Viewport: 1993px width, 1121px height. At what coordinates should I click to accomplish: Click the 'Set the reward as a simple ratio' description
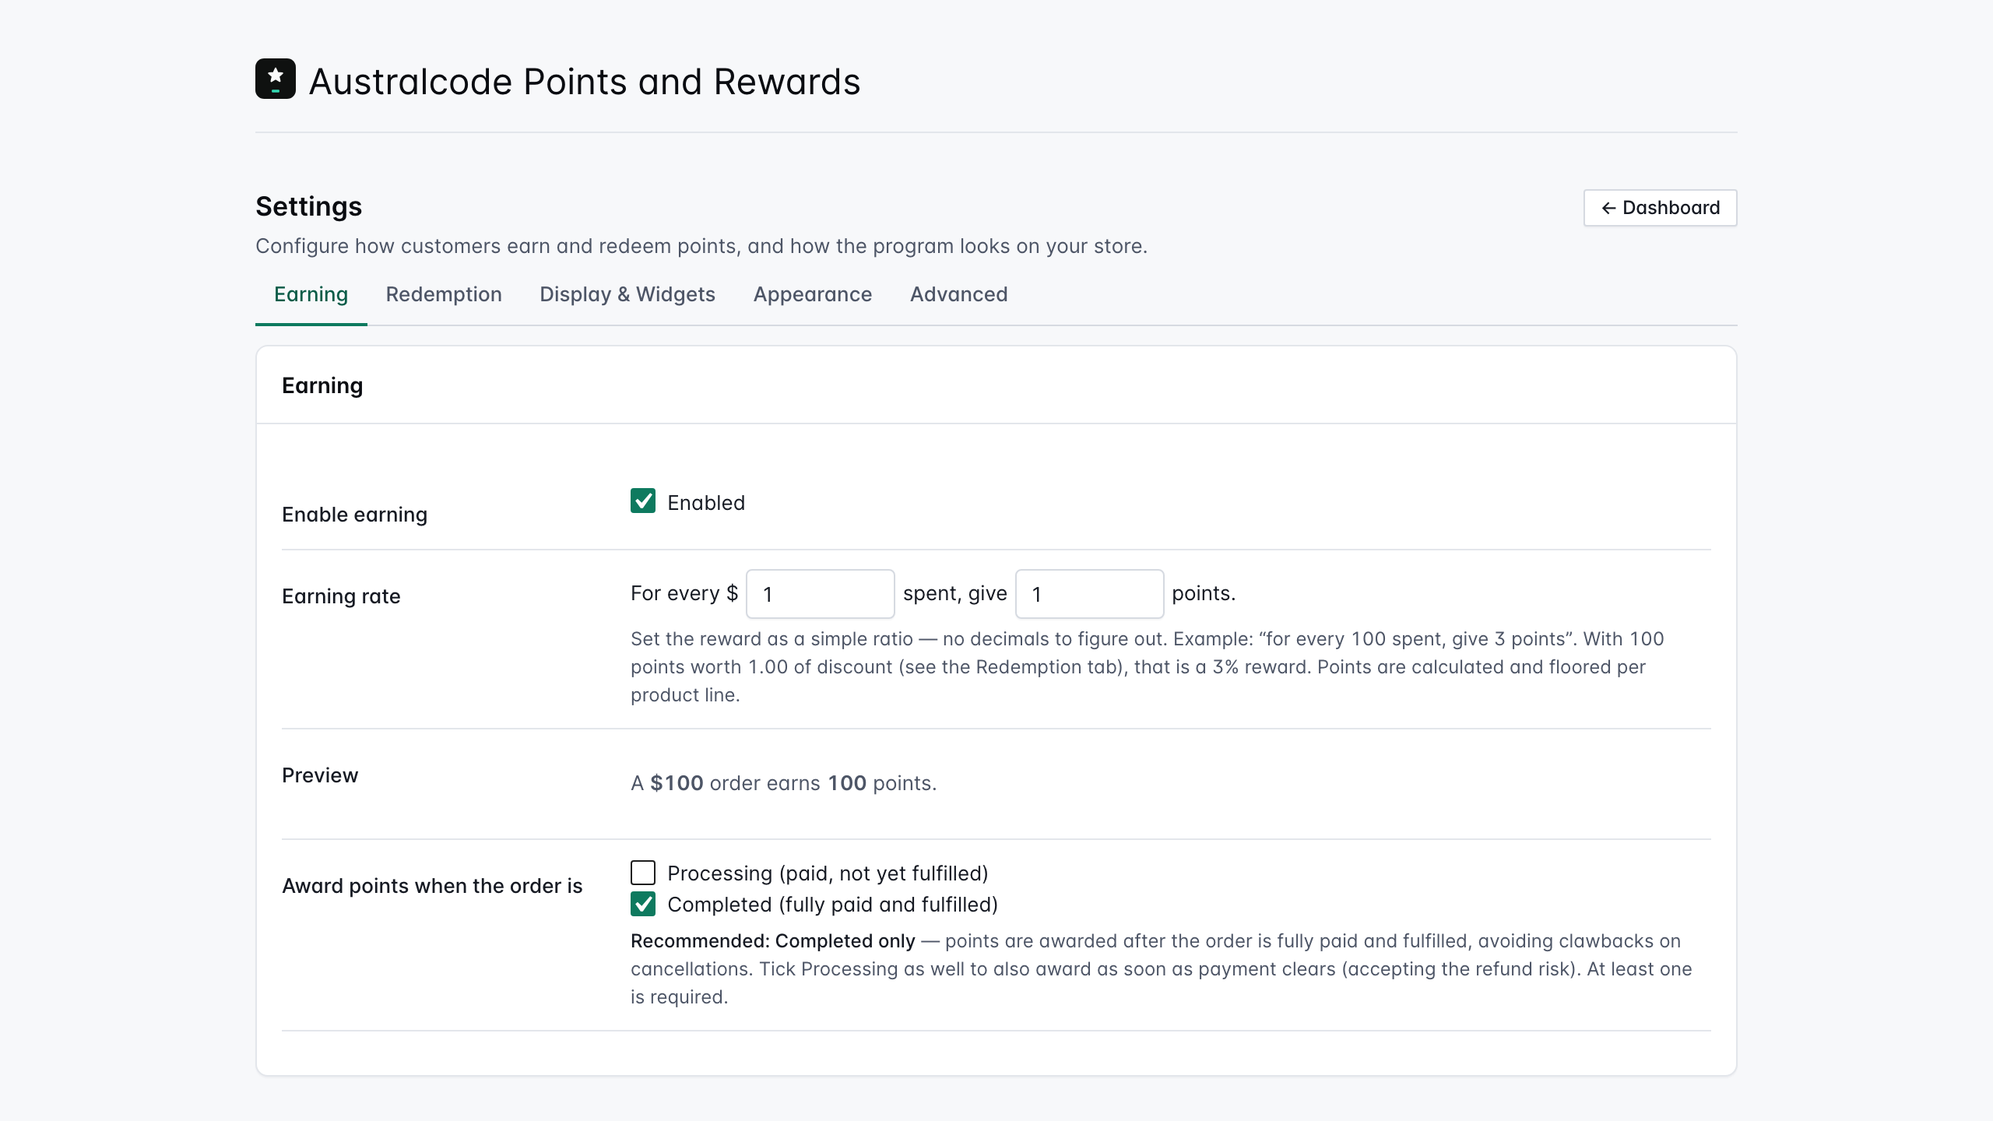(x=1148, y=667)
